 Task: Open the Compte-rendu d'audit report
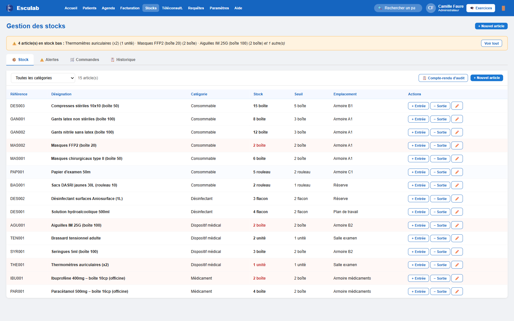pos(443,78)
